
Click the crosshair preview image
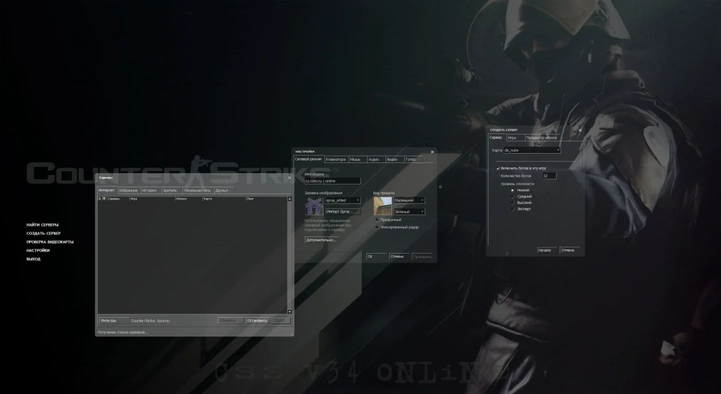[x=382, y=206]
